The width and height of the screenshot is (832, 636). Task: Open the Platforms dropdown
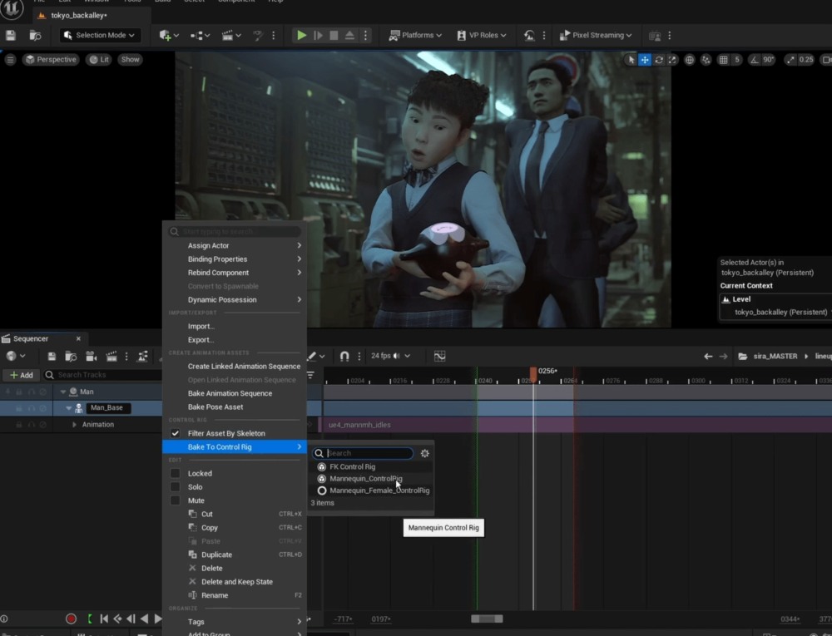tap(415, 36)
